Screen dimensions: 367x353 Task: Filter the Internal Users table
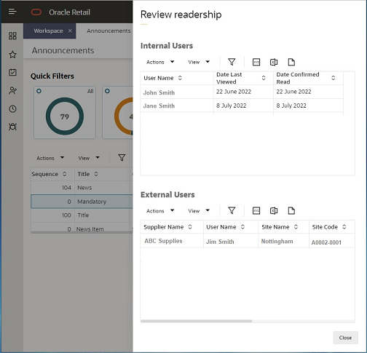232,62
